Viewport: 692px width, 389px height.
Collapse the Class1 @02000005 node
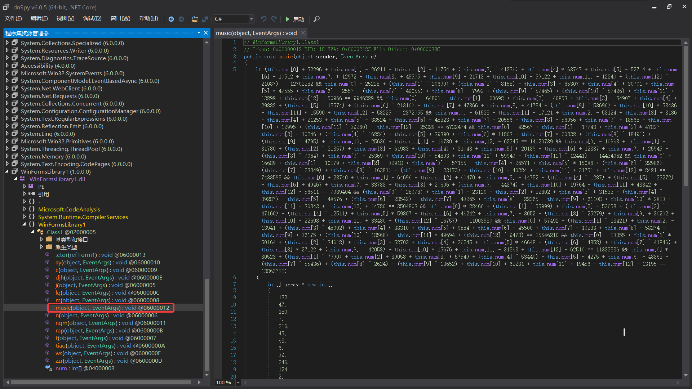32,232
